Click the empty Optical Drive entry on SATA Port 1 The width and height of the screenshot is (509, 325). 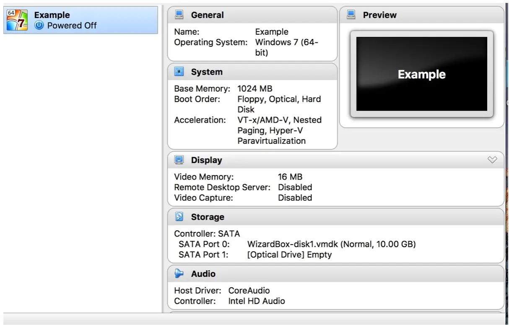289,255
